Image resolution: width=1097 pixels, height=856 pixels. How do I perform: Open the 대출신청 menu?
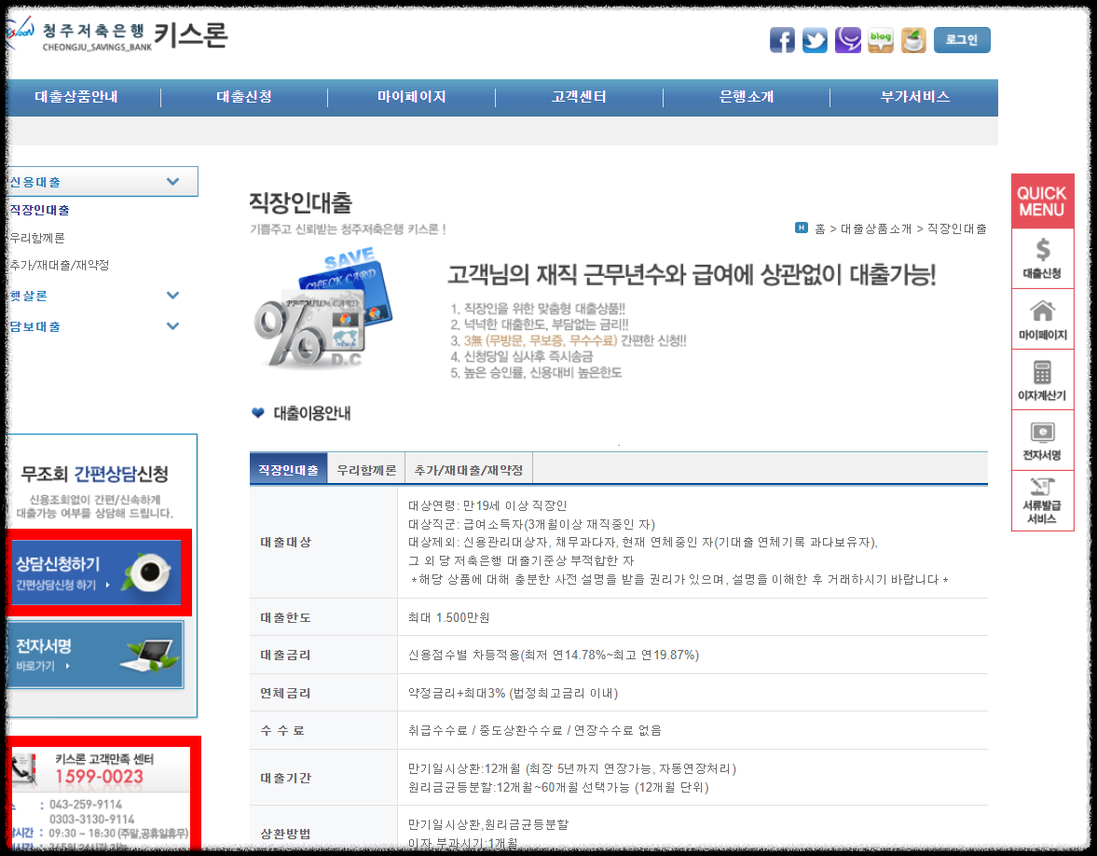point(244,97)
